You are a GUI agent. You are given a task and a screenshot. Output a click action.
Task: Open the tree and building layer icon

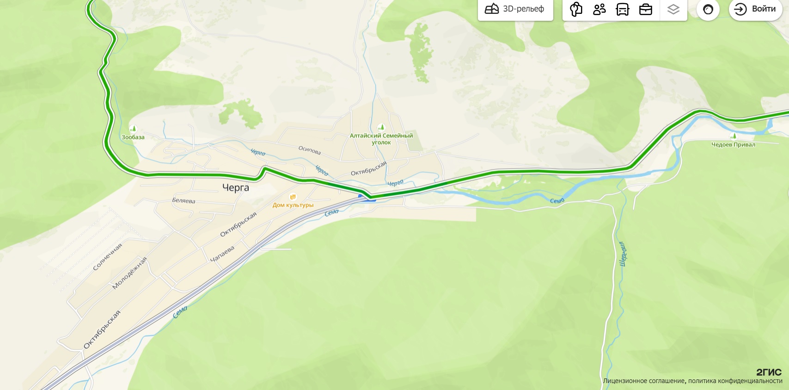click(x=576, y=9)
